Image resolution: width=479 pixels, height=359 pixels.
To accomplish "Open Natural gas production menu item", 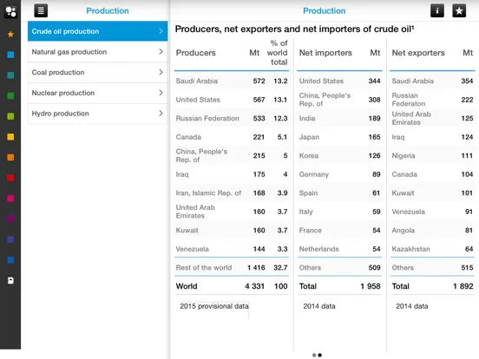I will [97, 52].
